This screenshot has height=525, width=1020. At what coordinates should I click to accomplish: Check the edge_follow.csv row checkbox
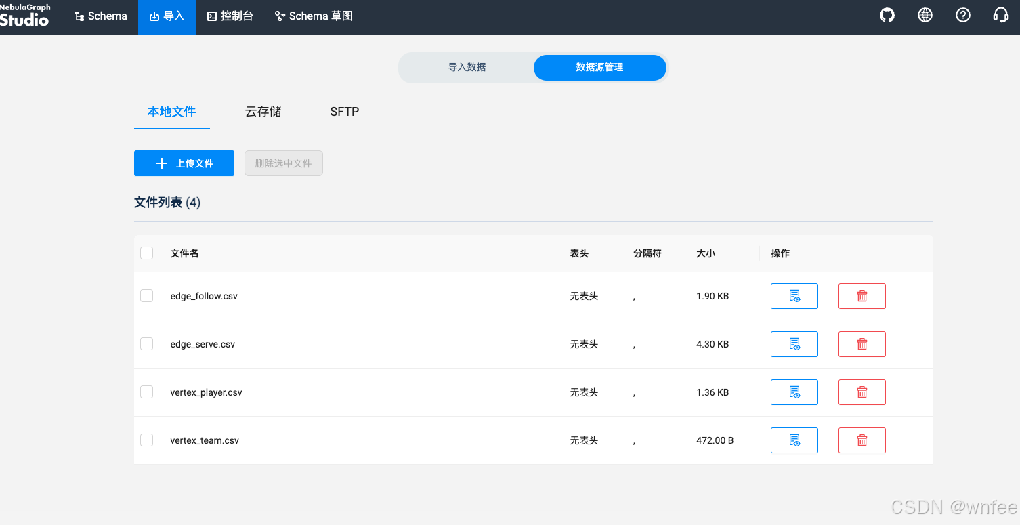[146, 295]
